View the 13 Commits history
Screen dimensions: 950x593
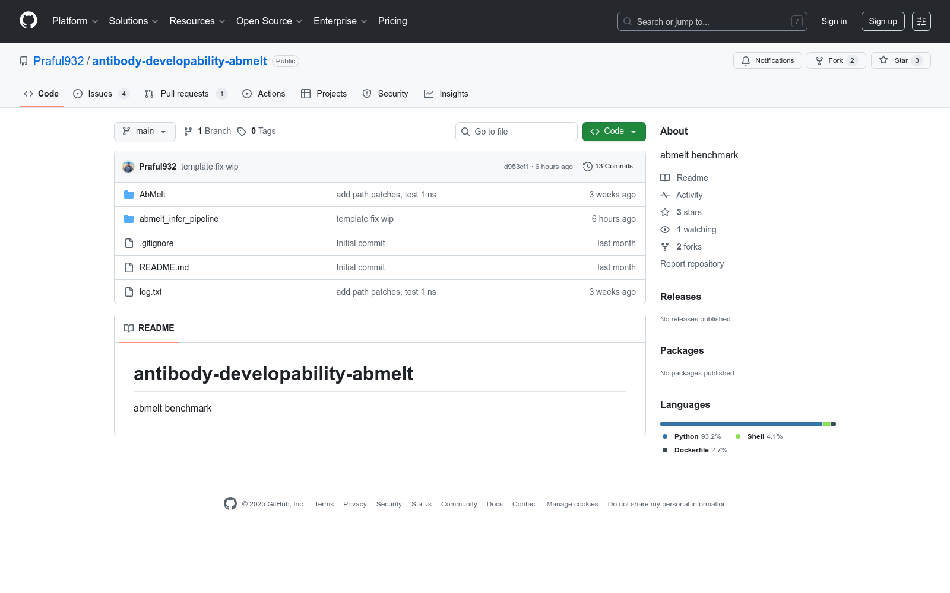[608, 167]
